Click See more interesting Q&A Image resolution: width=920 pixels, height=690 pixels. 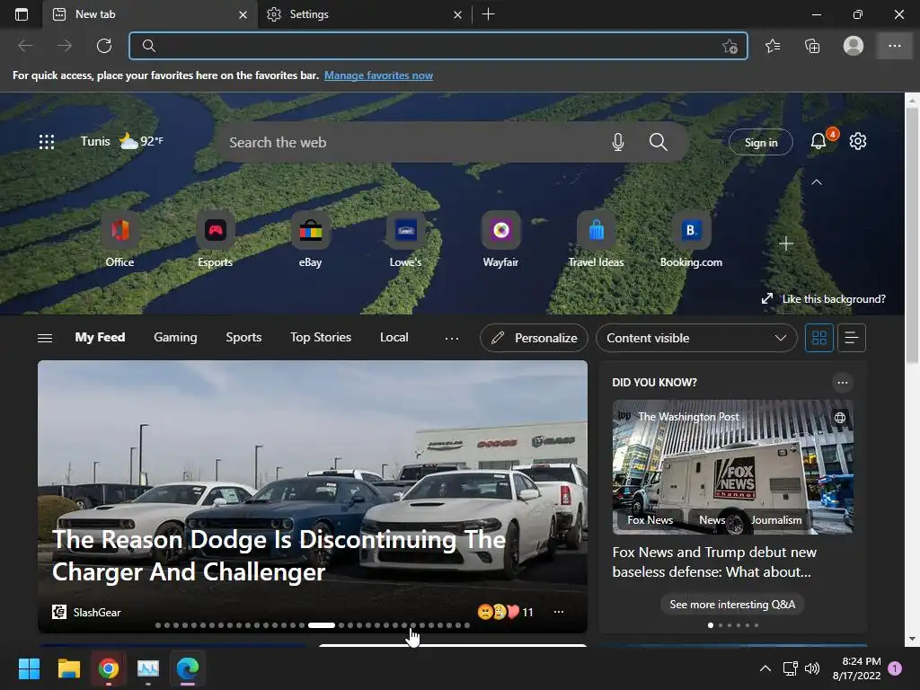tap(732, 605)
